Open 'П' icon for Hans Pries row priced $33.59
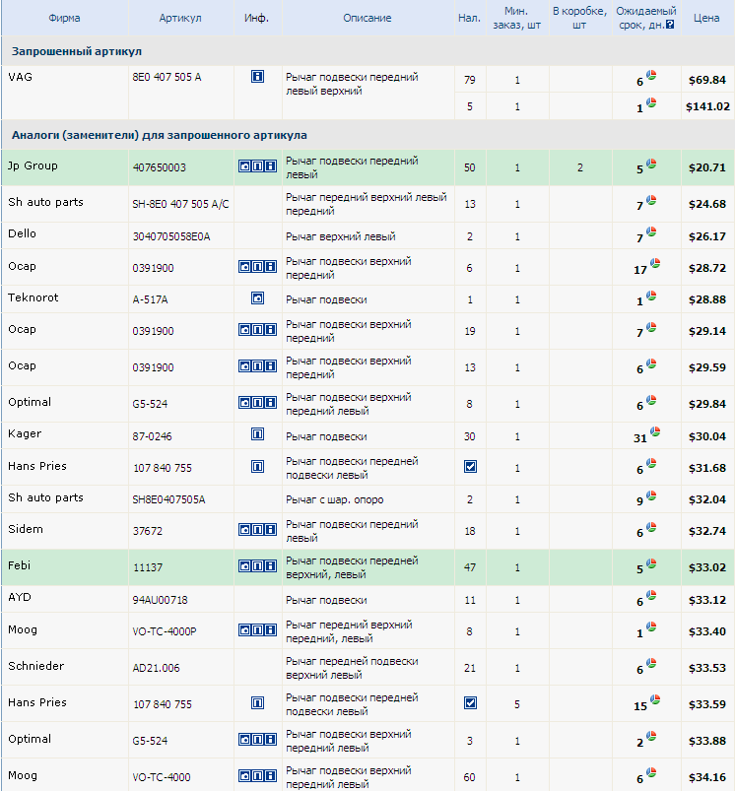The width and height of the screenshot is (735, 791). pos(257,702)
